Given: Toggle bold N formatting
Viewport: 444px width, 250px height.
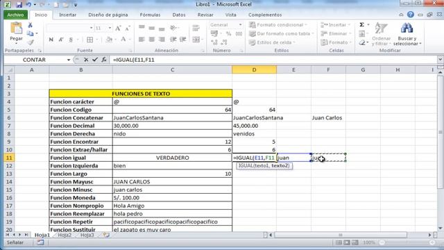Looking at the screenshot, I should pos(51,40).
